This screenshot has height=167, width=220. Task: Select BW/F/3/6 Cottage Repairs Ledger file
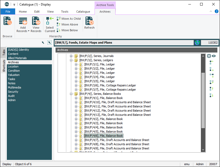pyautogui.click(x=110, y=85)
